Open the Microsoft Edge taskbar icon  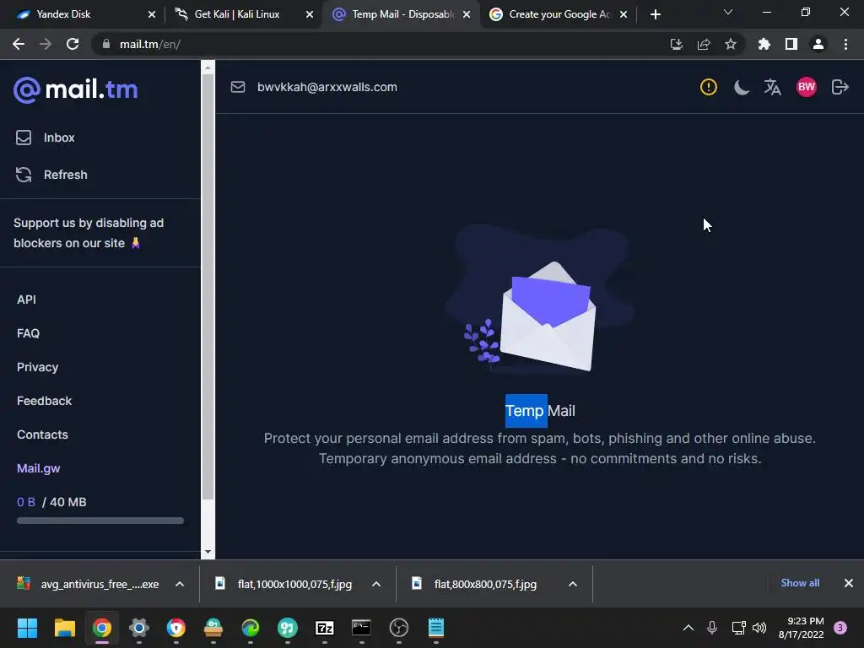coord(250,628)
